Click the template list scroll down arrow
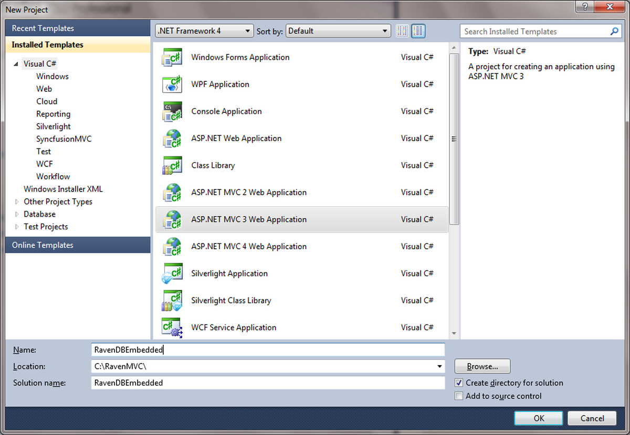 pos(454,333)
